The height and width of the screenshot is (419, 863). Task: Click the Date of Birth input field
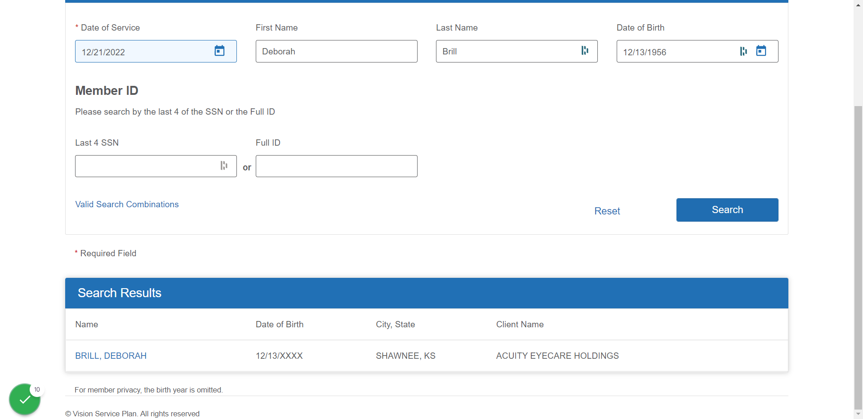[x=698, y=51]
